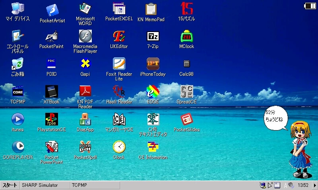Open PocketXpdf icon
The width and height of the screenshot is (318, 190).
pos(85,147)
